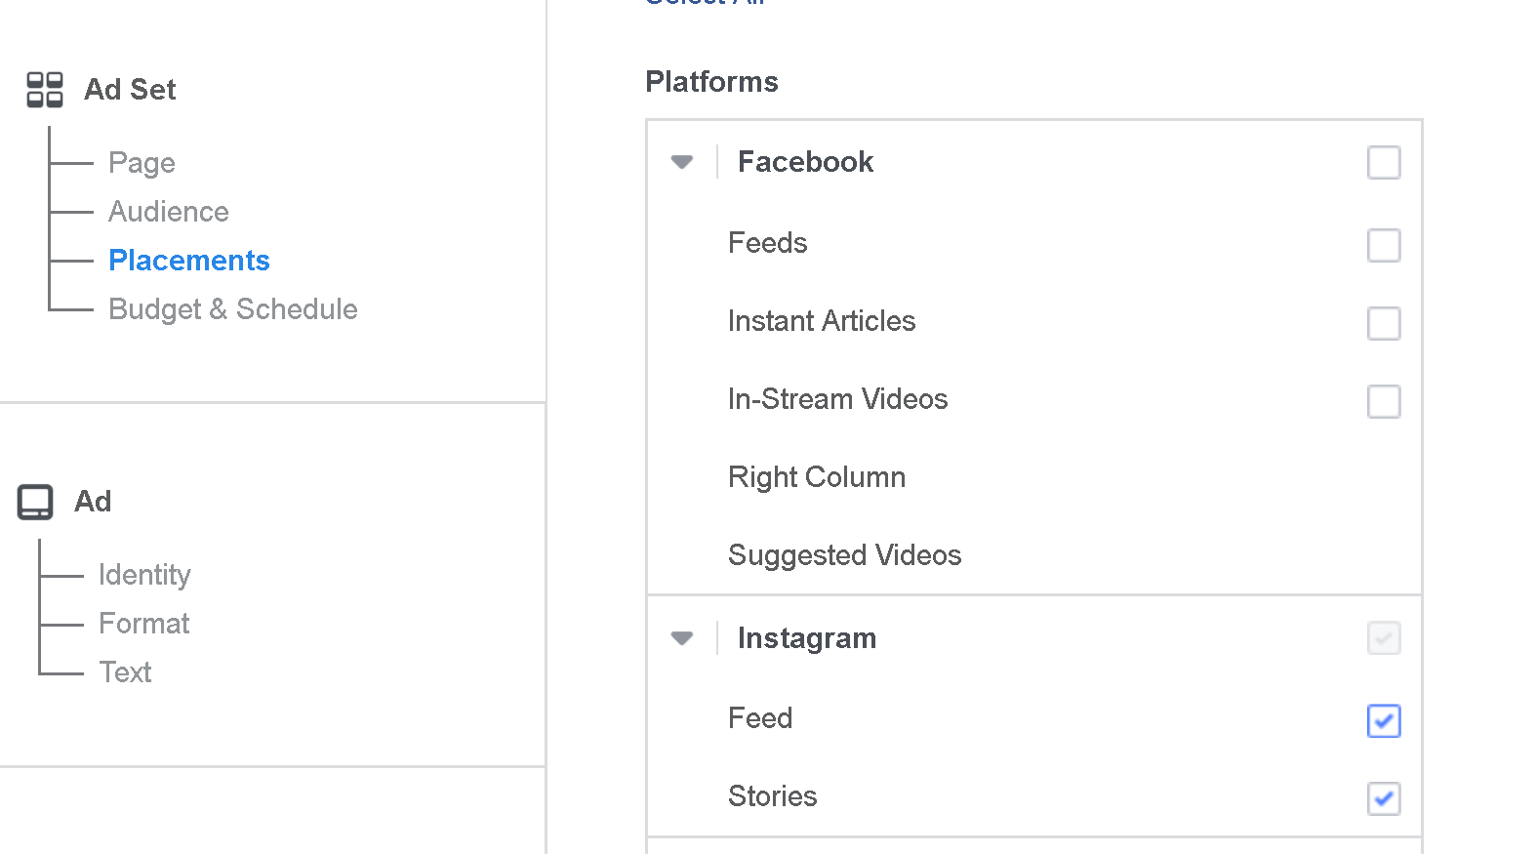Collapse the Instagram platform group
1538x854 pixels.
[682, 638]
